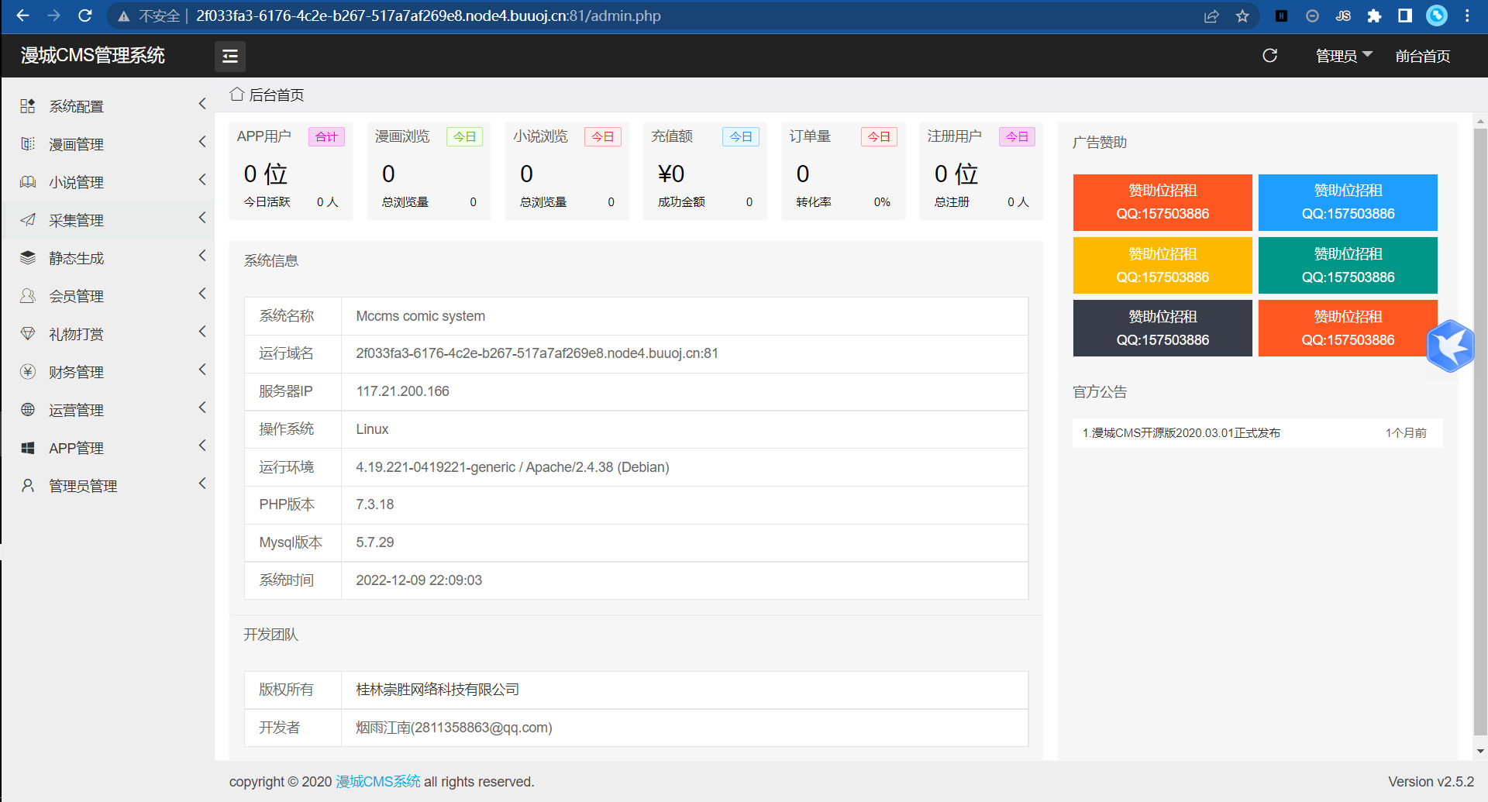
Task: Click the PHP version 7.3.18 value
Action: 375,504
